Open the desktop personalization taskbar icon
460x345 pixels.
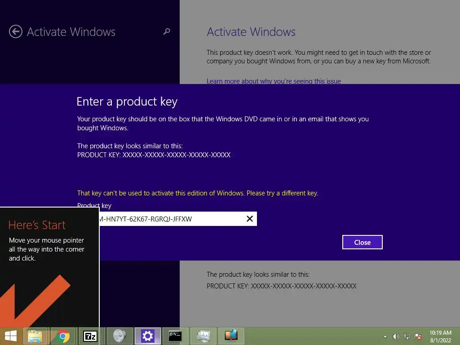click(x=231, y=336)
